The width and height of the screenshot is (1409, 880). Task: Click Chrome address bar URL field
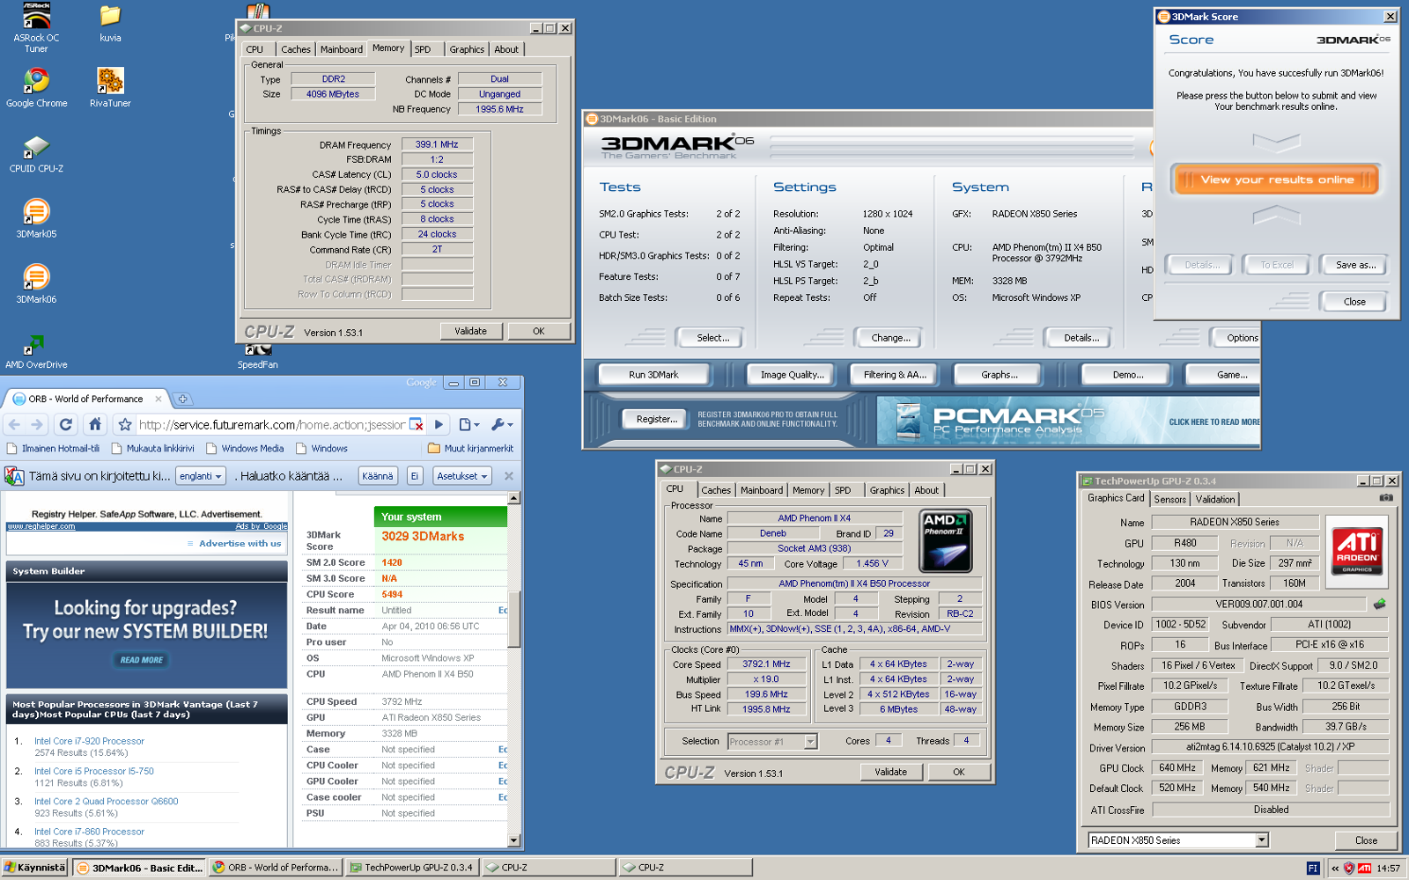click(272, 425)
